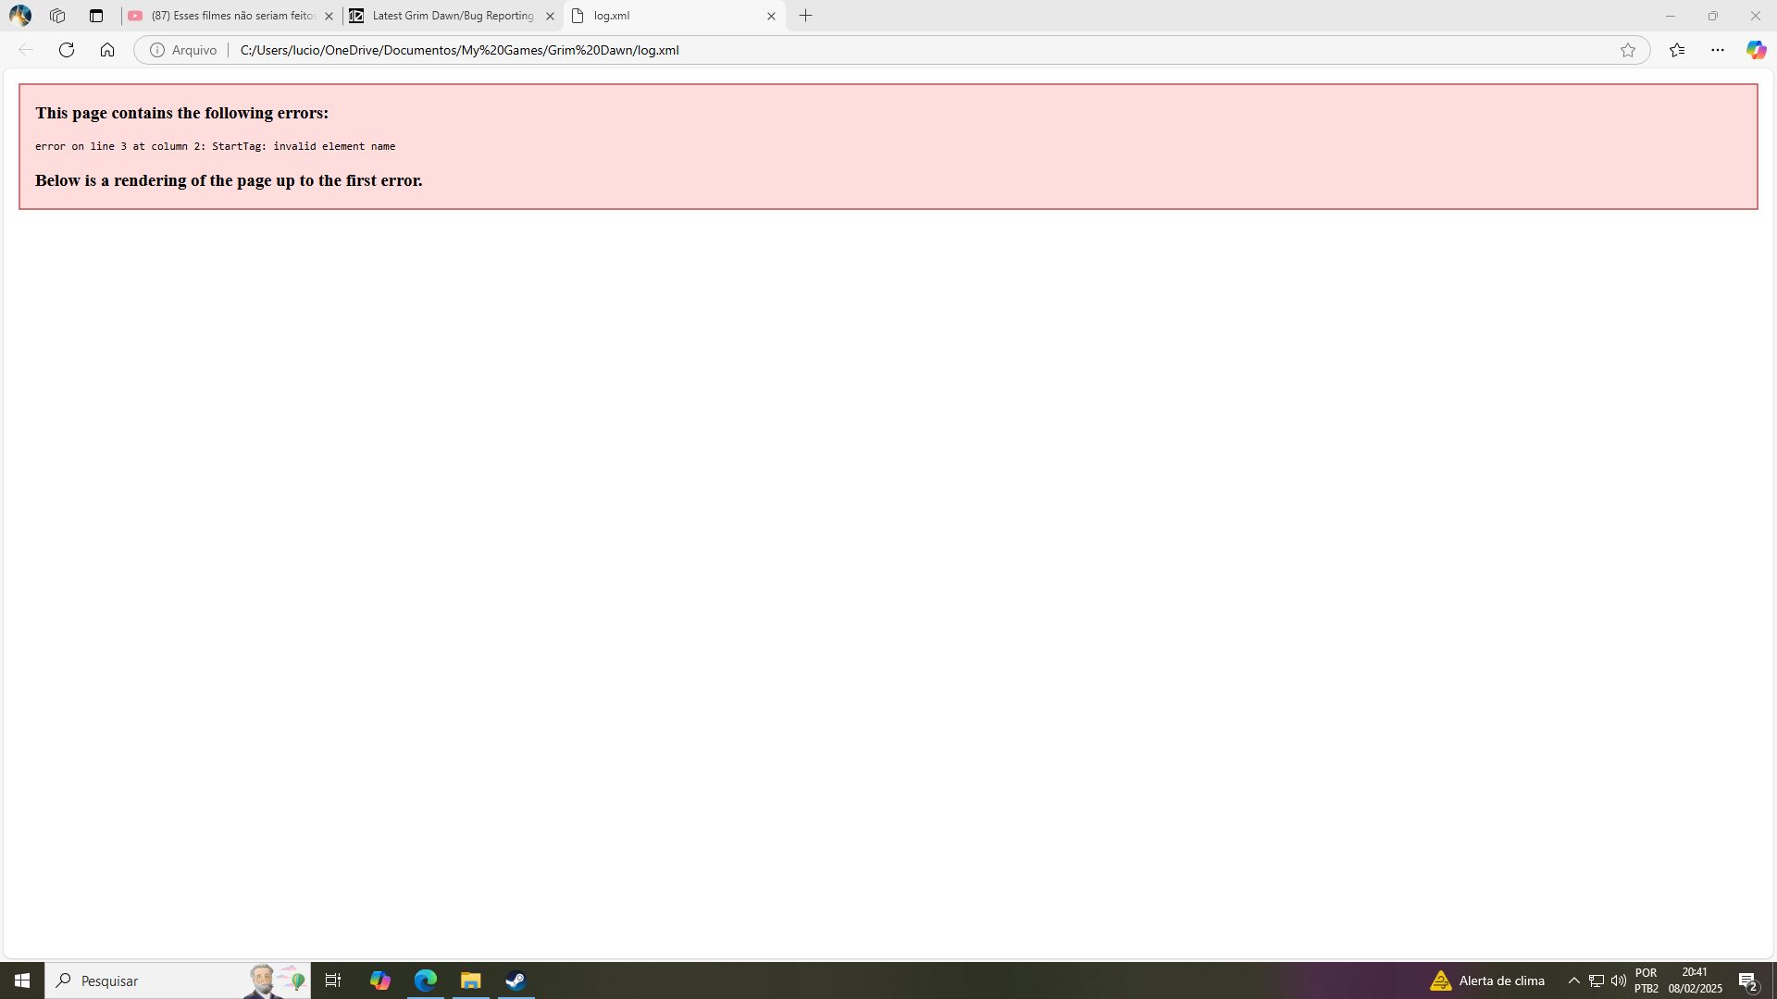Image resolution: width=1777 pixels, height=999 pixels.
Task: Expand hidden system tray icons chevron
Action: click(1573, 980)
